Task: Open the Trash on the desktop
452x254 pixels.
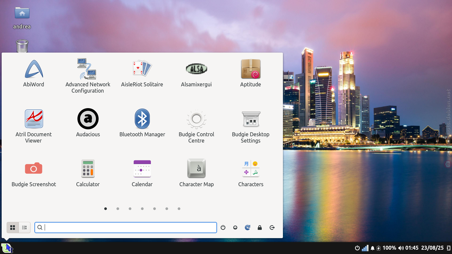Action: coord(22,46)
